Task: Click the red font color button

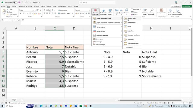Action: coord(39,13)
